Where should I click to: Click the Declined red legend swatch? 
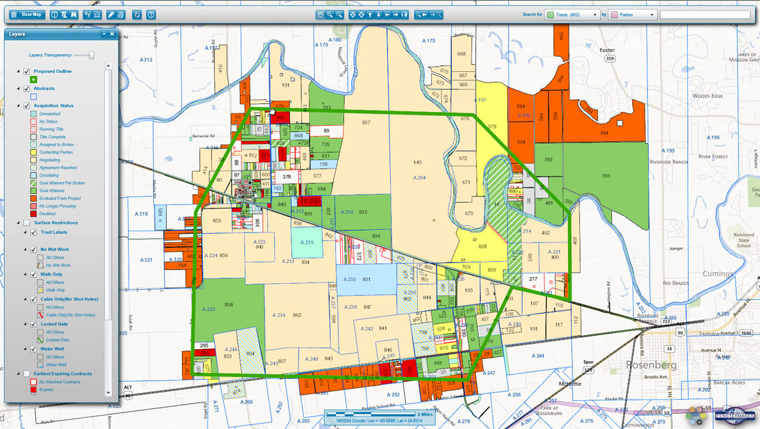33,213
